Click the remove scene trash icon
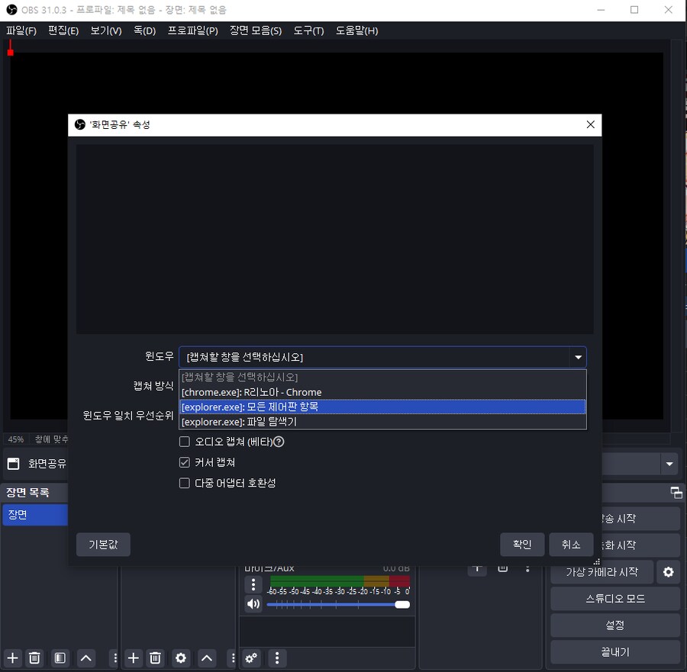The height and width of the screenshot is (672, 687). [34, 658]
